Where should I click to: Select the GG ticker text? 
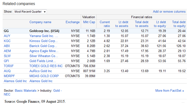click(6, 31)
